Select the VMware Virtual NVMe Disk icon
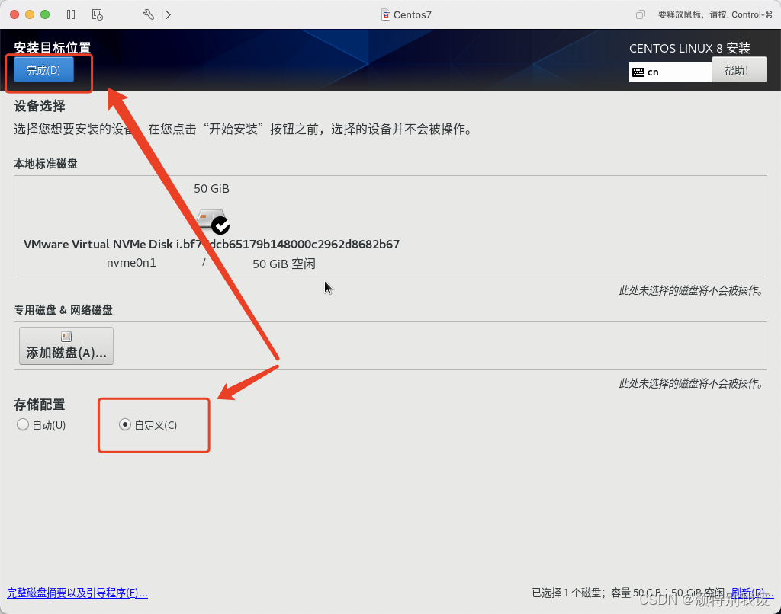781x614 pixels. tap(213, 222)
